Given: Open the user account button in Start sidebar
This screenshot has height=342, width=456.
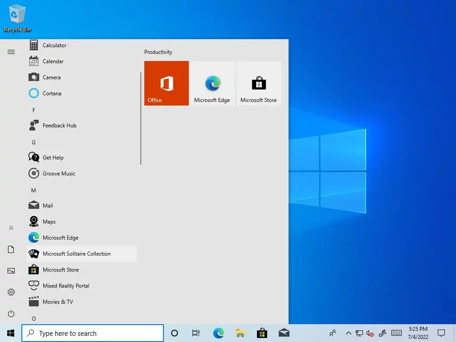Looking at the screenshot, I should pyautogui.click(x=11, y=228).
